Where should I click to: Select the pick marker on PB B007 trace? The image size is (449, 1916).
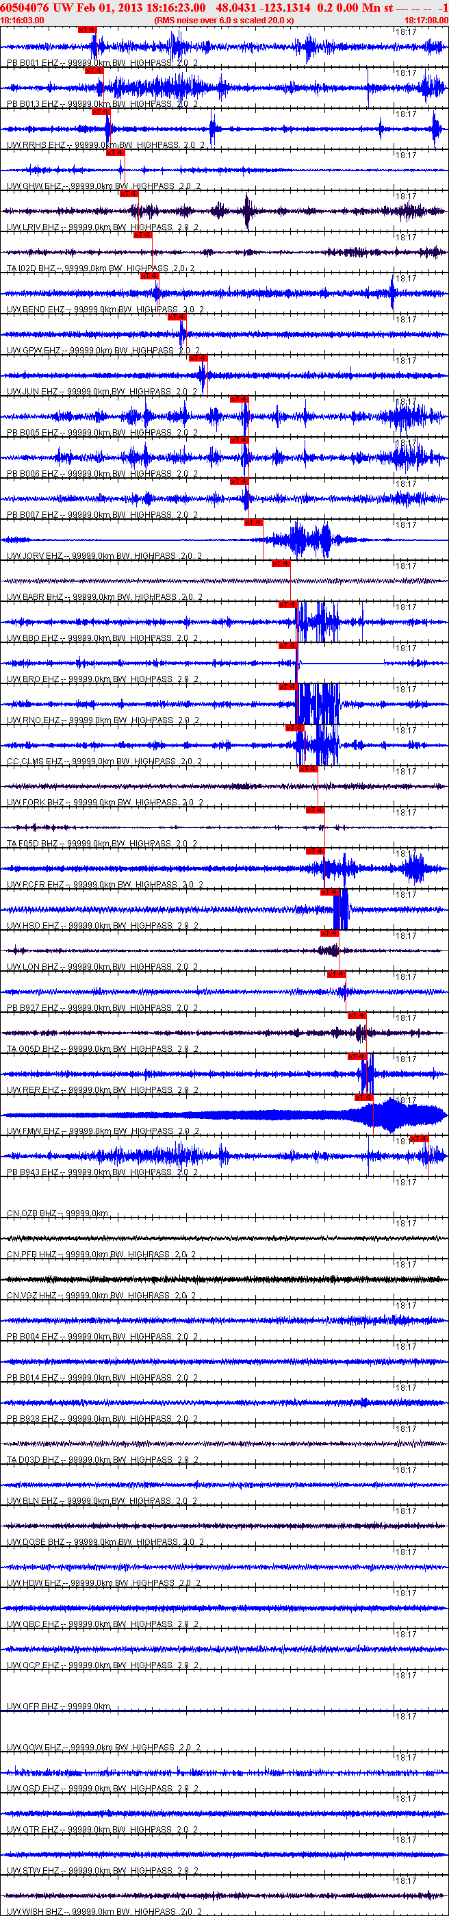coord(239,481)
